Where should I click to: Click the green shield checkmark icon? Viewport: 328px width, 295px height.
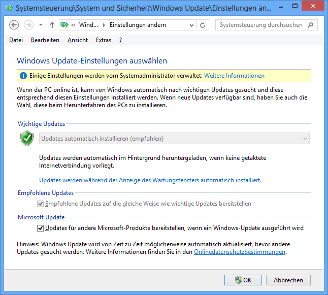pos(27,139)
